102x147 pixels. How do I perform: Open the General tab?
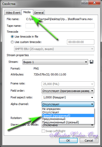pyautogui.click(x=39, y=13)
